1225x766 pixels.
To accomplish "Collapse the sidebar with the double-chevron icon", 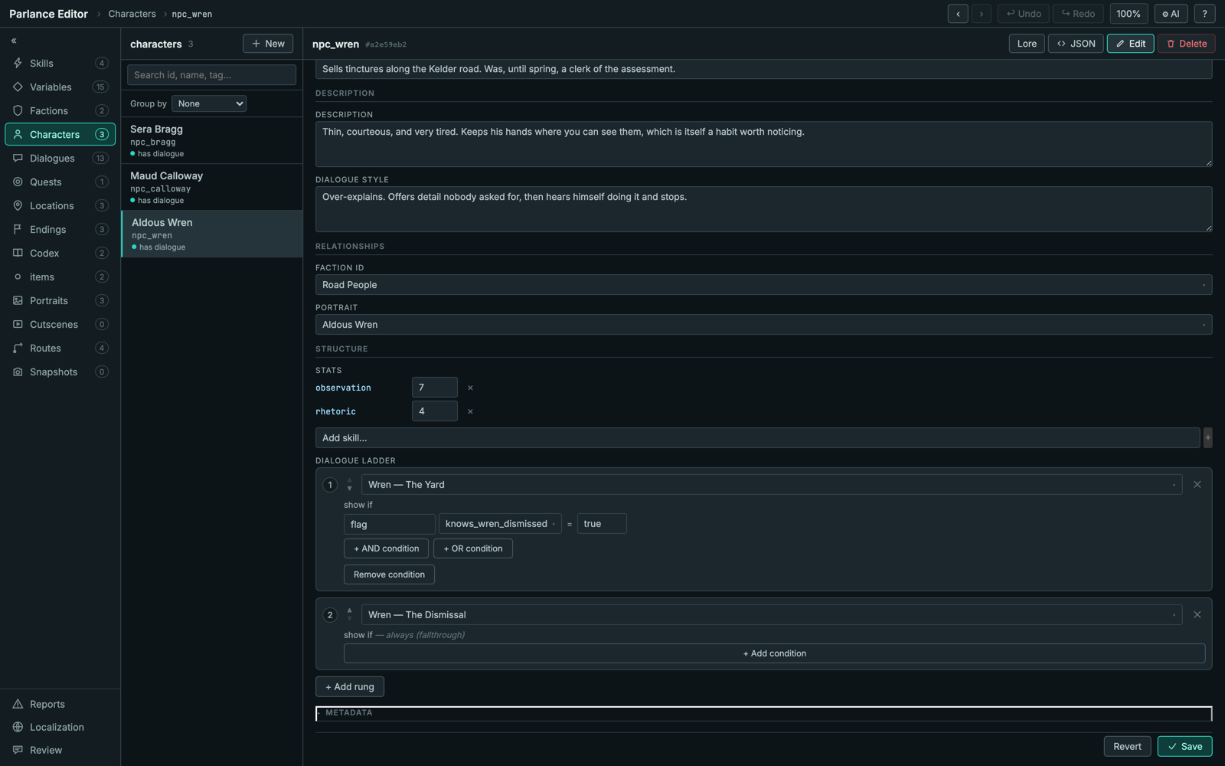I will 14,41.
